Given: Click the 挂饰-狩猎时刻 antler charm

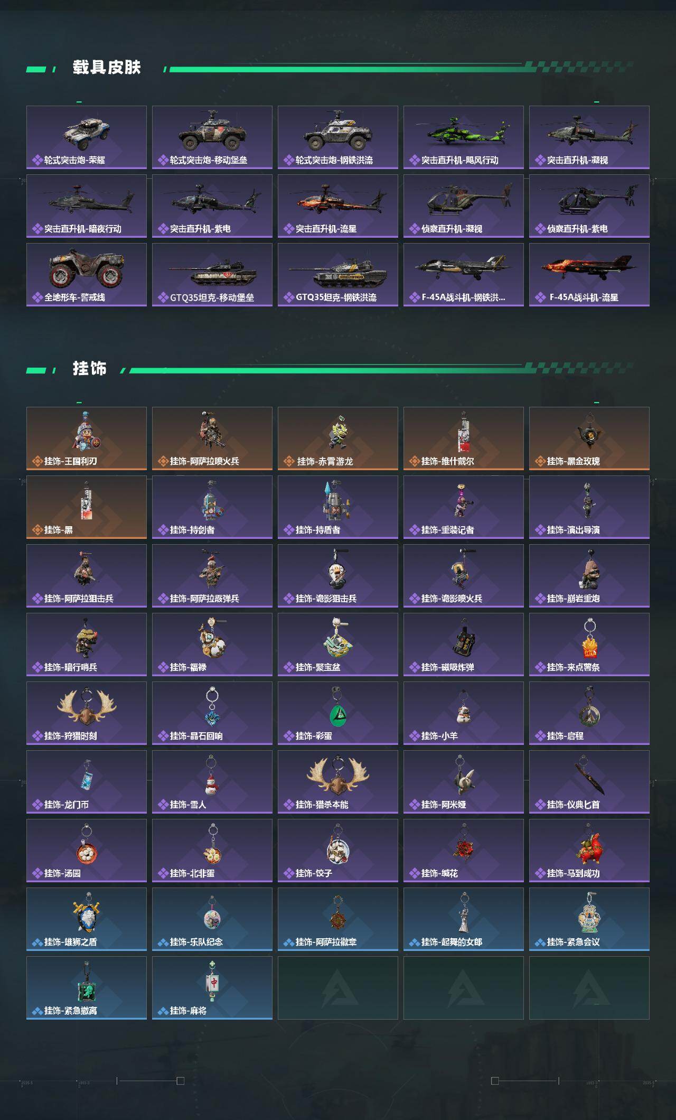Looking at the screenshot, I should (x=87, y=713).
